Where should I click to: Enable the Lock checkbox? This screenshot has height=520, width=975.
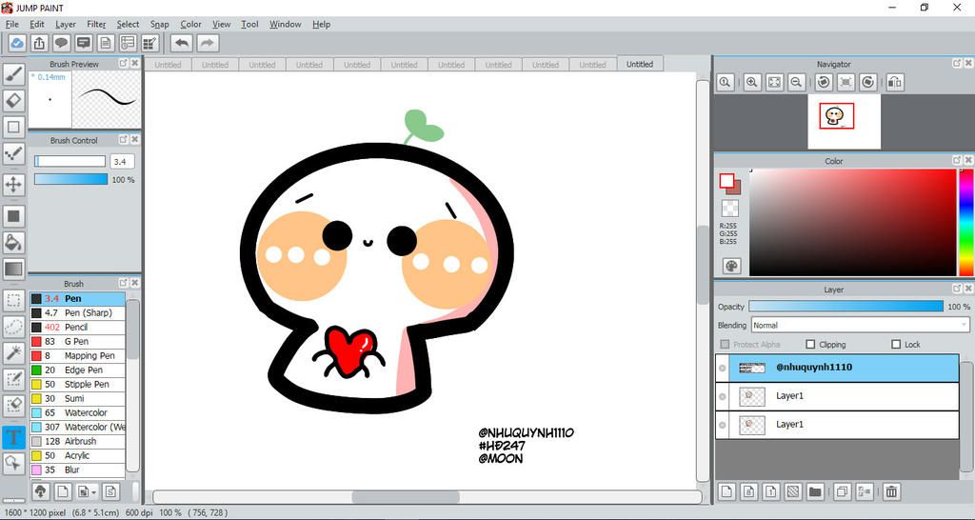point(896,344)
